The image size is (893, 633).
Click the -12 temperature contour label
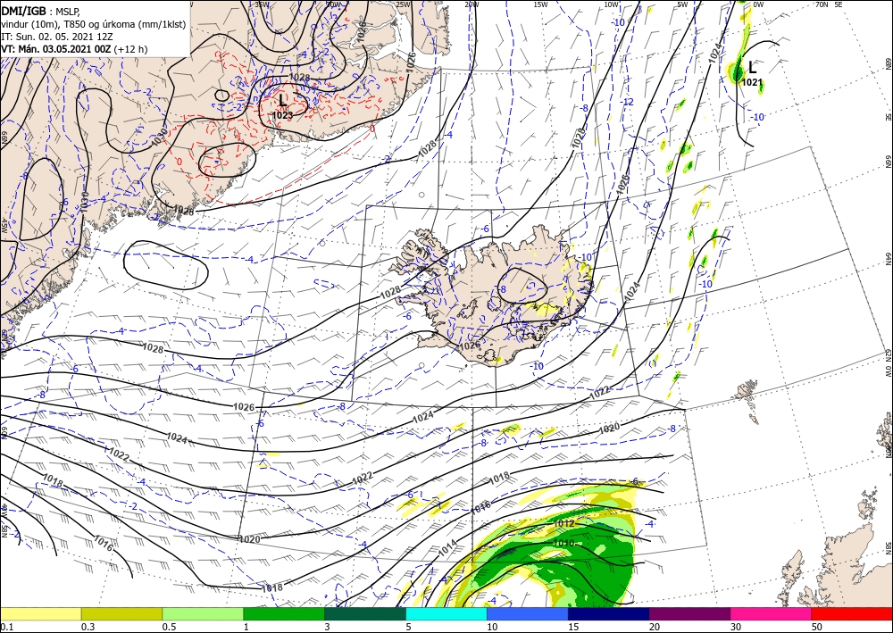pyautogui.click(x=628, y=102)
